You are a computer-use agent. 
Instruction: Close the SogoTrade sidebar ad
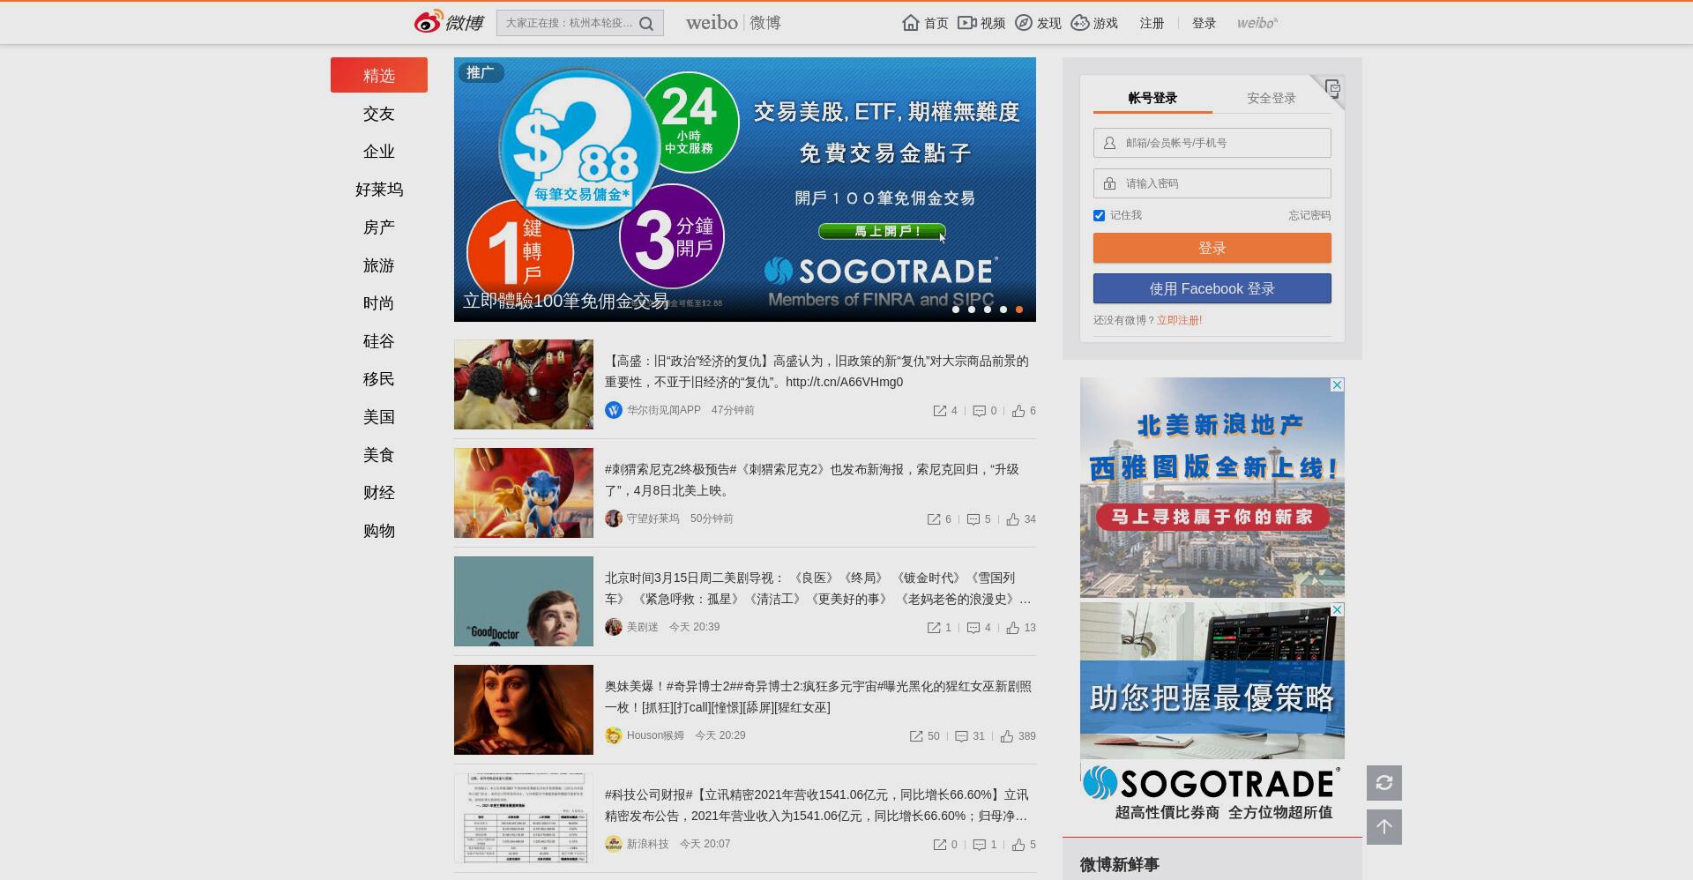pyautogui.click(x=1337, y=610)
